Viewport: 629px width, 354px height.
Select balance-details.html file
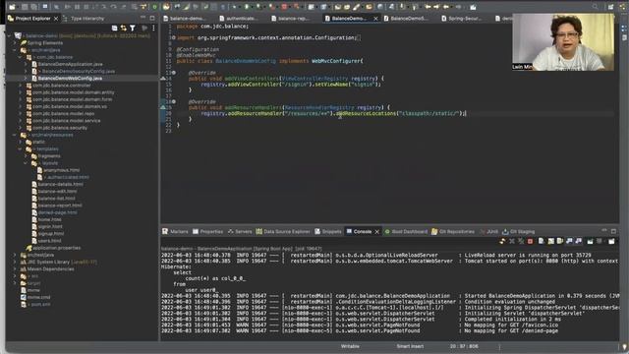(57, 184)
